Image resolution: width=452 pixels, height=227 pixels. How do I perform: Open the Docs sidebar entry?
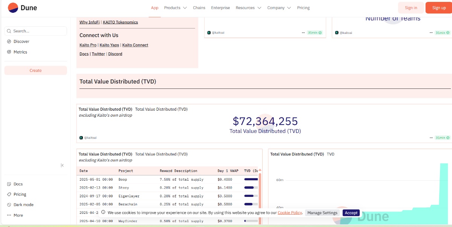[x=18, y=184]
